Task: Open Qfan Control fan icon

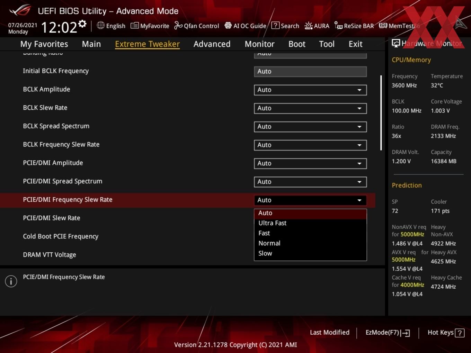Action: [178, 25]
